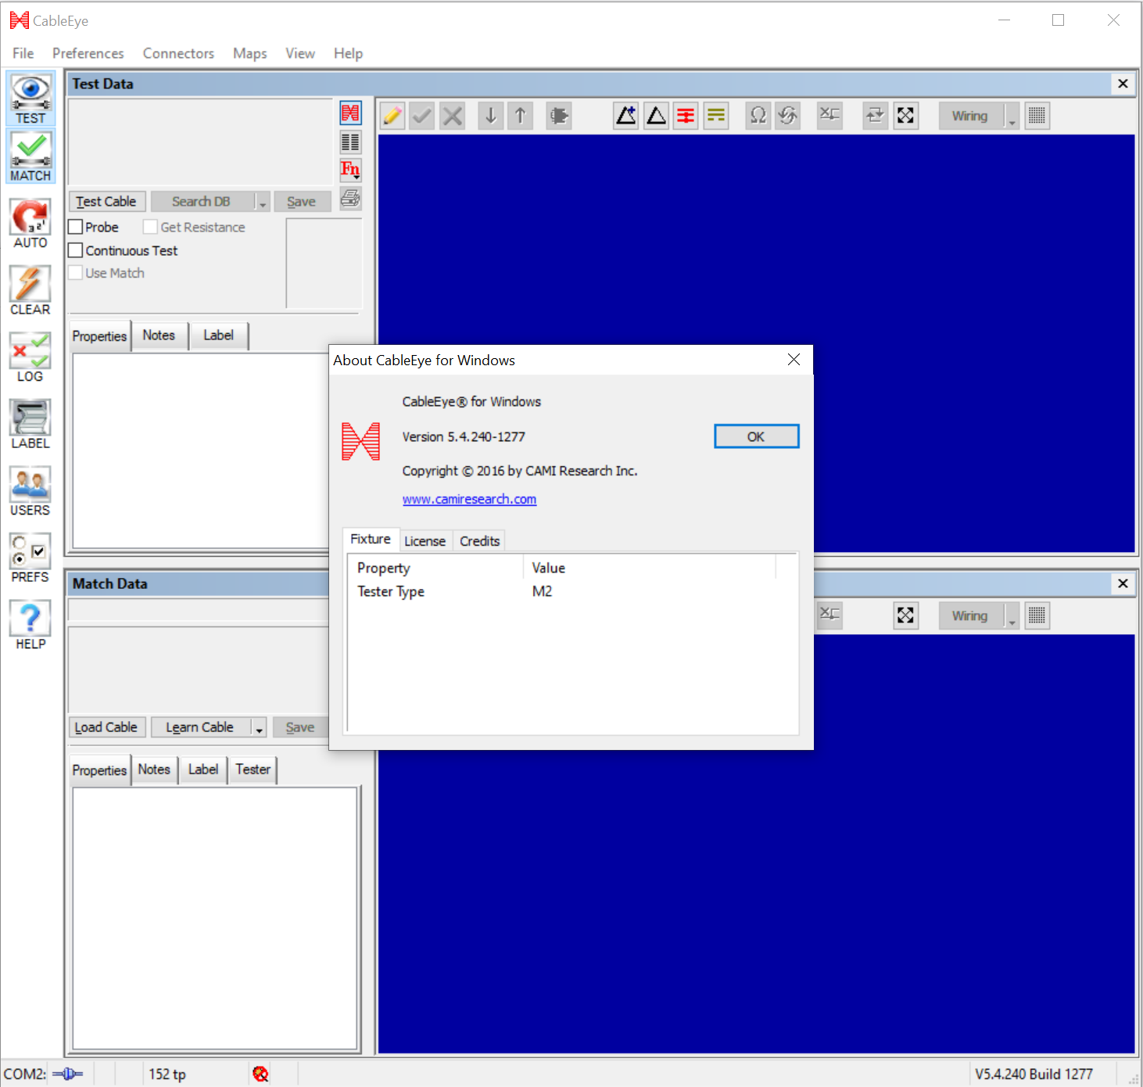
Task: Click the grey checkmark accept icon in toolbar
Action: (x=422, y=116)
